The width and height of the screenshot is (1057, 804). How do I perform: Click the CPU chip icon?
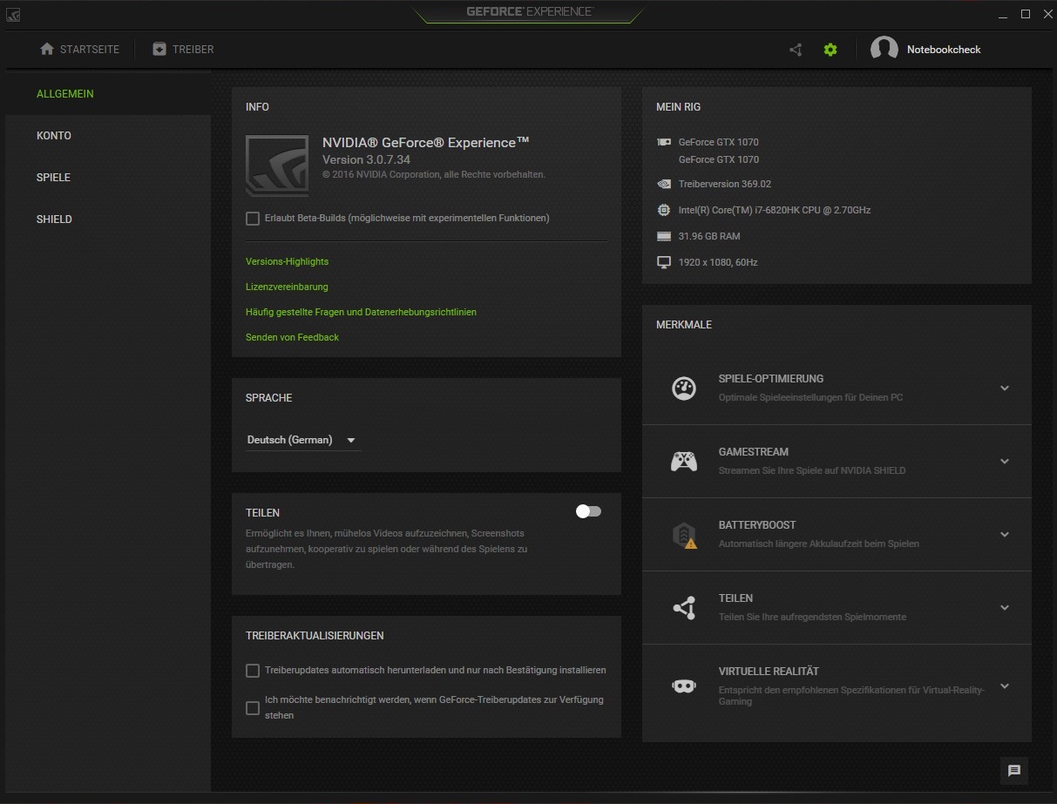664,210
